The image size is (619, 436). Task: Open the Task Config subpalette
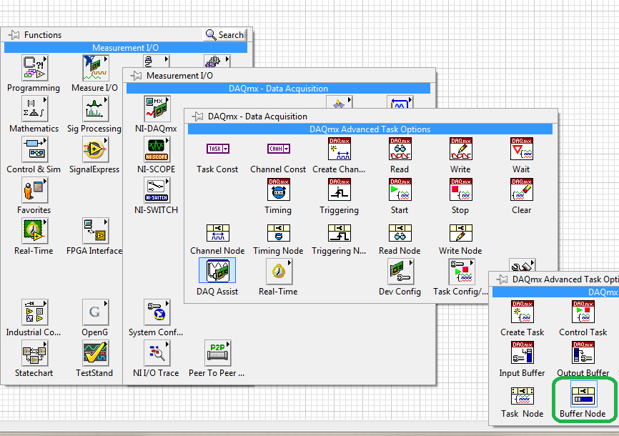pyautogui.click(x=462, y=272)
